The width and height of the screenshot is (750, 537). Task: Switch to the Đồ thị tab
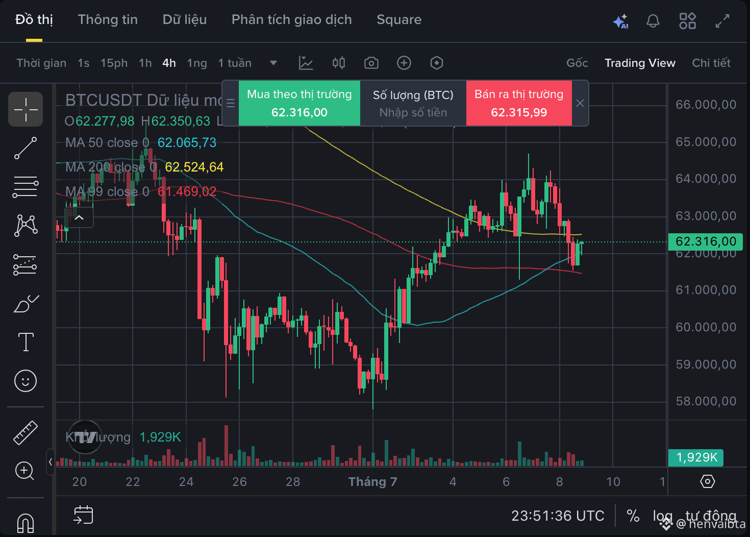coord(34,20)
